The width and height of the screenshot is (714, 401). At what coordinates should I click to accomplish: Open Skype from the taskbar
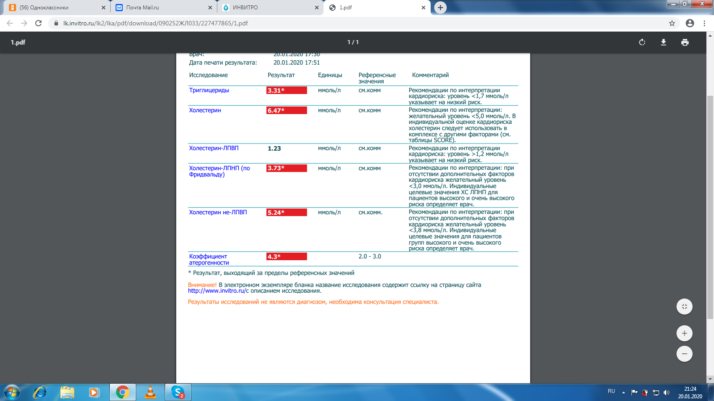click(178, 393)
